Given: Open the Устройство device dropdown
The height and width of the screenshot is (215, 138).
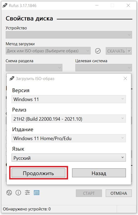Looking at the screenshot, I should pos(69,35).
